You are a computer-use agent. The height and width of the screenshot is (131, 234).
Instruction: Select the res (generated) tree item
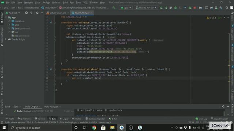coord(20,36)
